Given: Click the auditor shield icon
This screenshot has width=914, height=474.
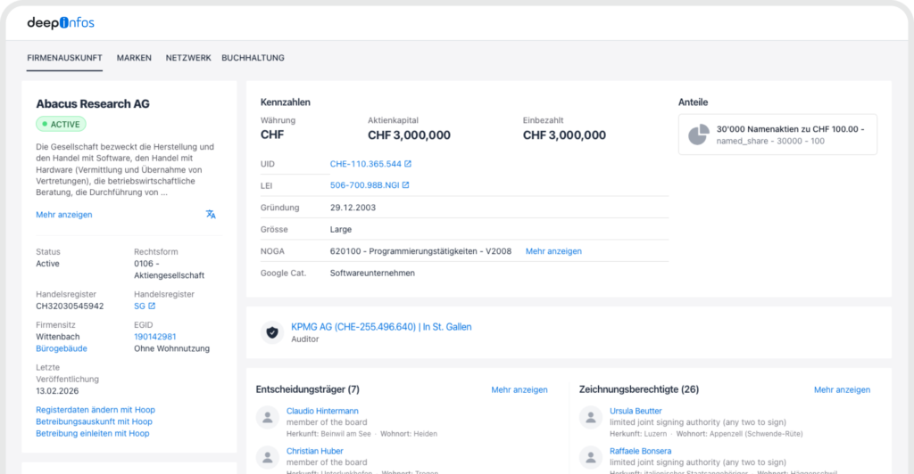Looking at the screenshot, I should pyautogui.click(x=272, y=332).
